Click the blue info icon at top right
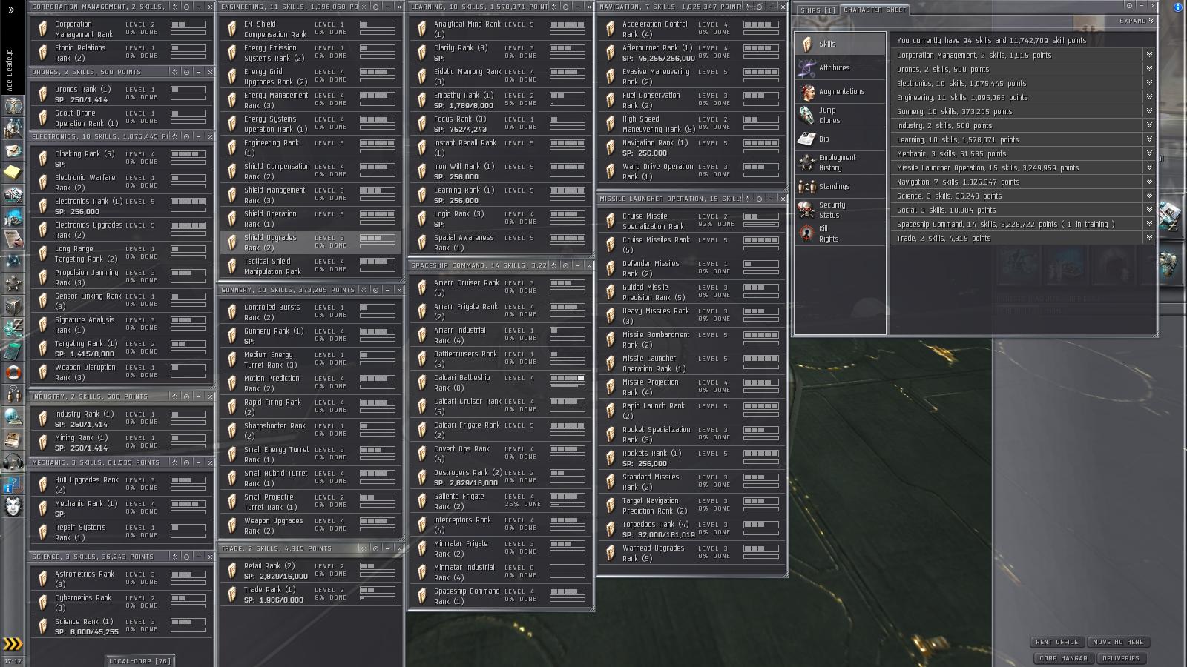Viewport: 1187px width, 667px height. tap(1179, 7)
